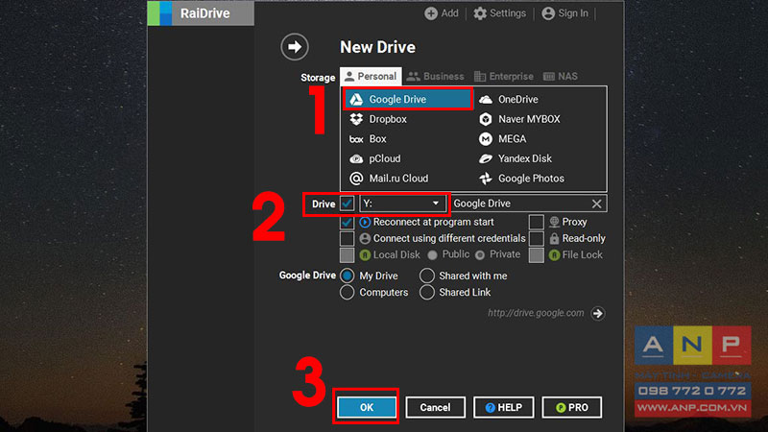The image size is (768, 432).
Task: Select the Google Photos pinwheel icon
Action: 486,179
